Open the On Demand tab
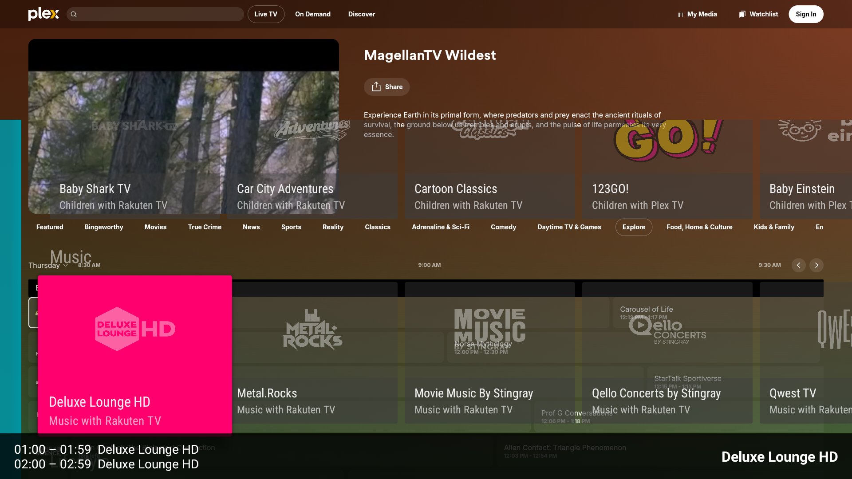 click(x=313, y=14)
